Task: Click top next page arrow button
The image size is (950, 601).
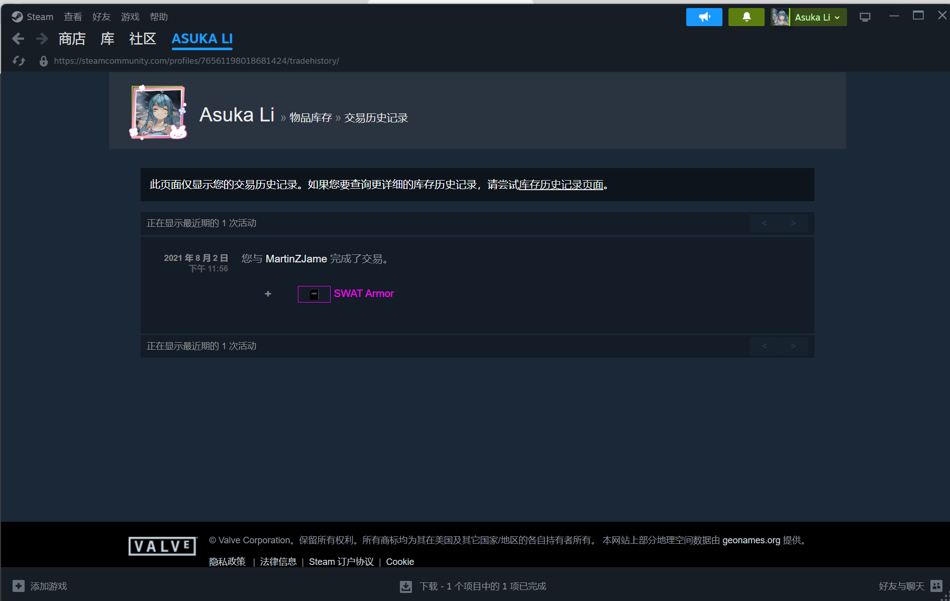Action: click(793, 223)
